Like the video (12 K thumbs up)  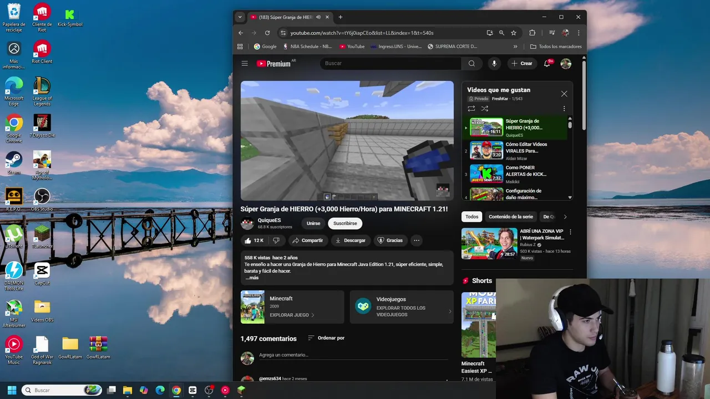(x=254, y=241)
